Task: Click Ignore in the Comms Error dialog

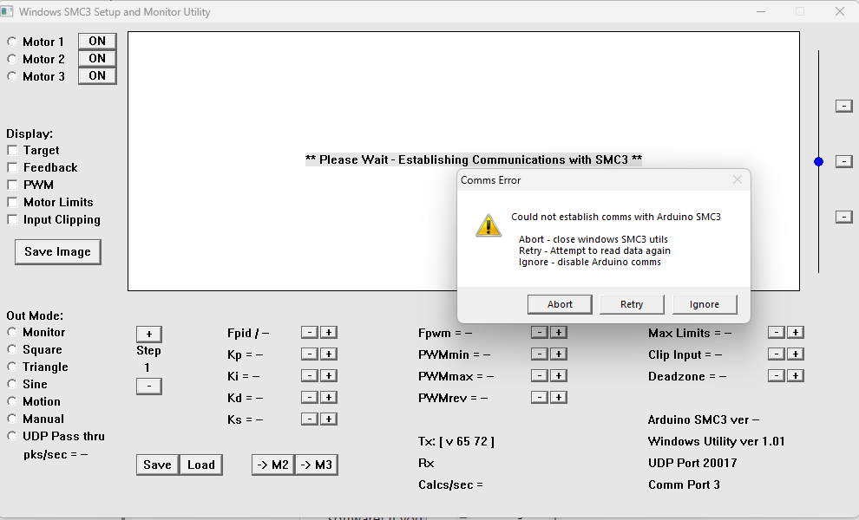Action: (x=705, y=304)
